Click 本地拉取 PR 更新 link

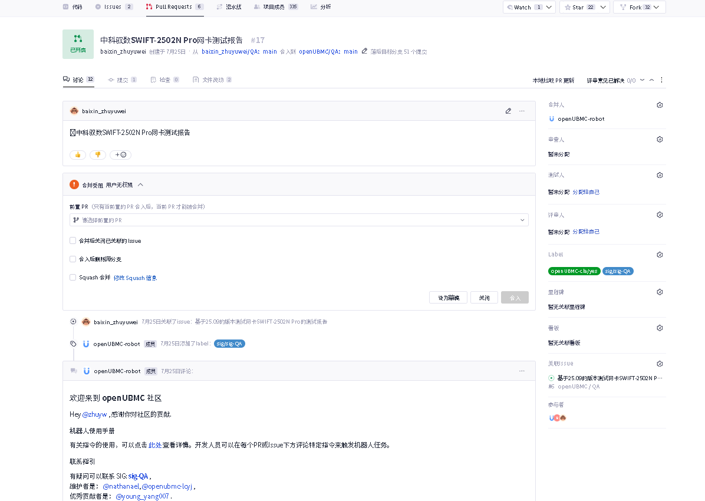[554, 81]
